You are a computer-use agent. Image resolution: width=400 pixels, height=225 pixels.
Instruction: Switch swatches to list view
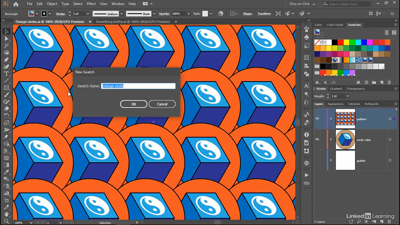387,32
